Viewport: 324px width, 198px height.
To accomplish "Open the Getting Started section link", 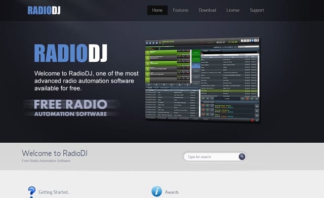I will pos(54,192).
